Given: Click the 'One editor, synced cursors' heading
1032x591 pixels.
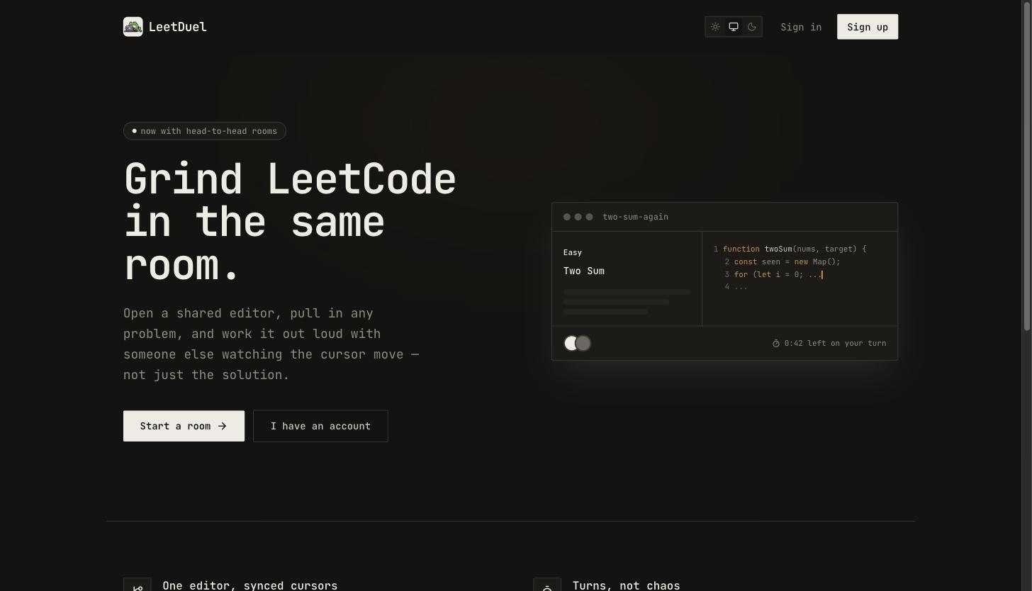Looking at the screenshot, I should [250, 585].
